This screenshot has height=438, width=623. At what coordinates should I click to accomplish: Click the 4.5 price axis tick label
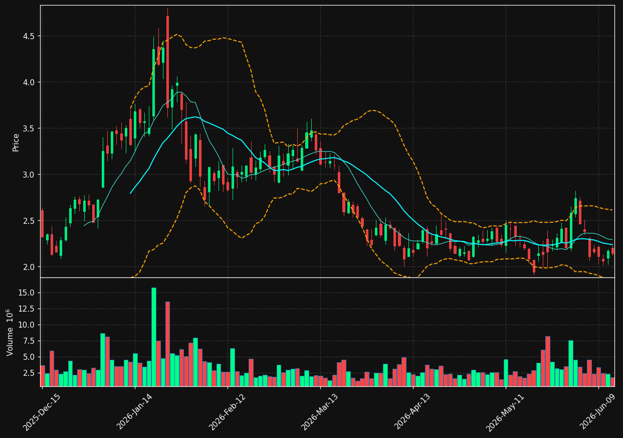29,36
